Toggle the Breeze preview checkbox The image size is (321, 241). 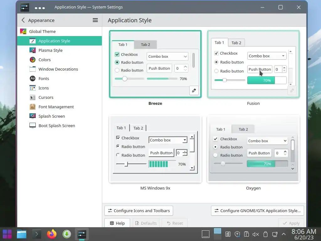point(117,54)
